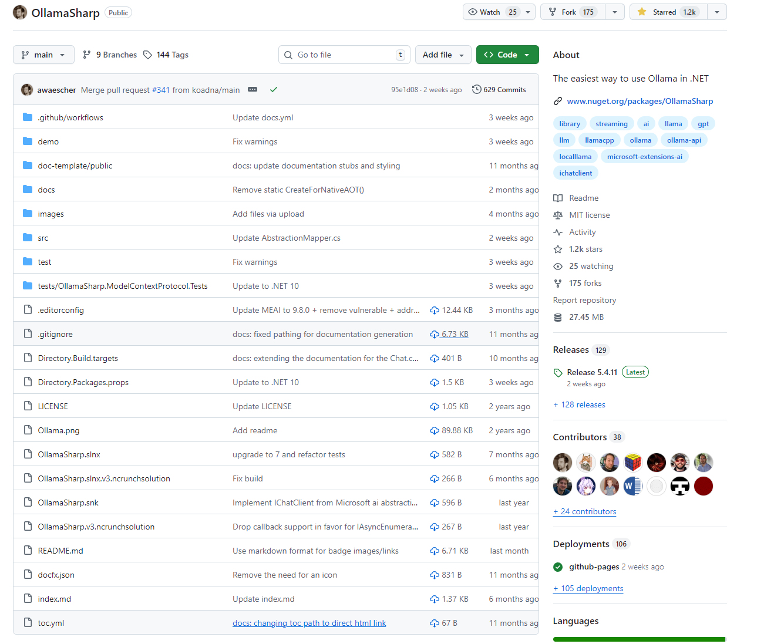The height and width of the screenshot is (644, 774).
Task: Open the Word logo contributor avatar
Action: [x=633, y=486]
